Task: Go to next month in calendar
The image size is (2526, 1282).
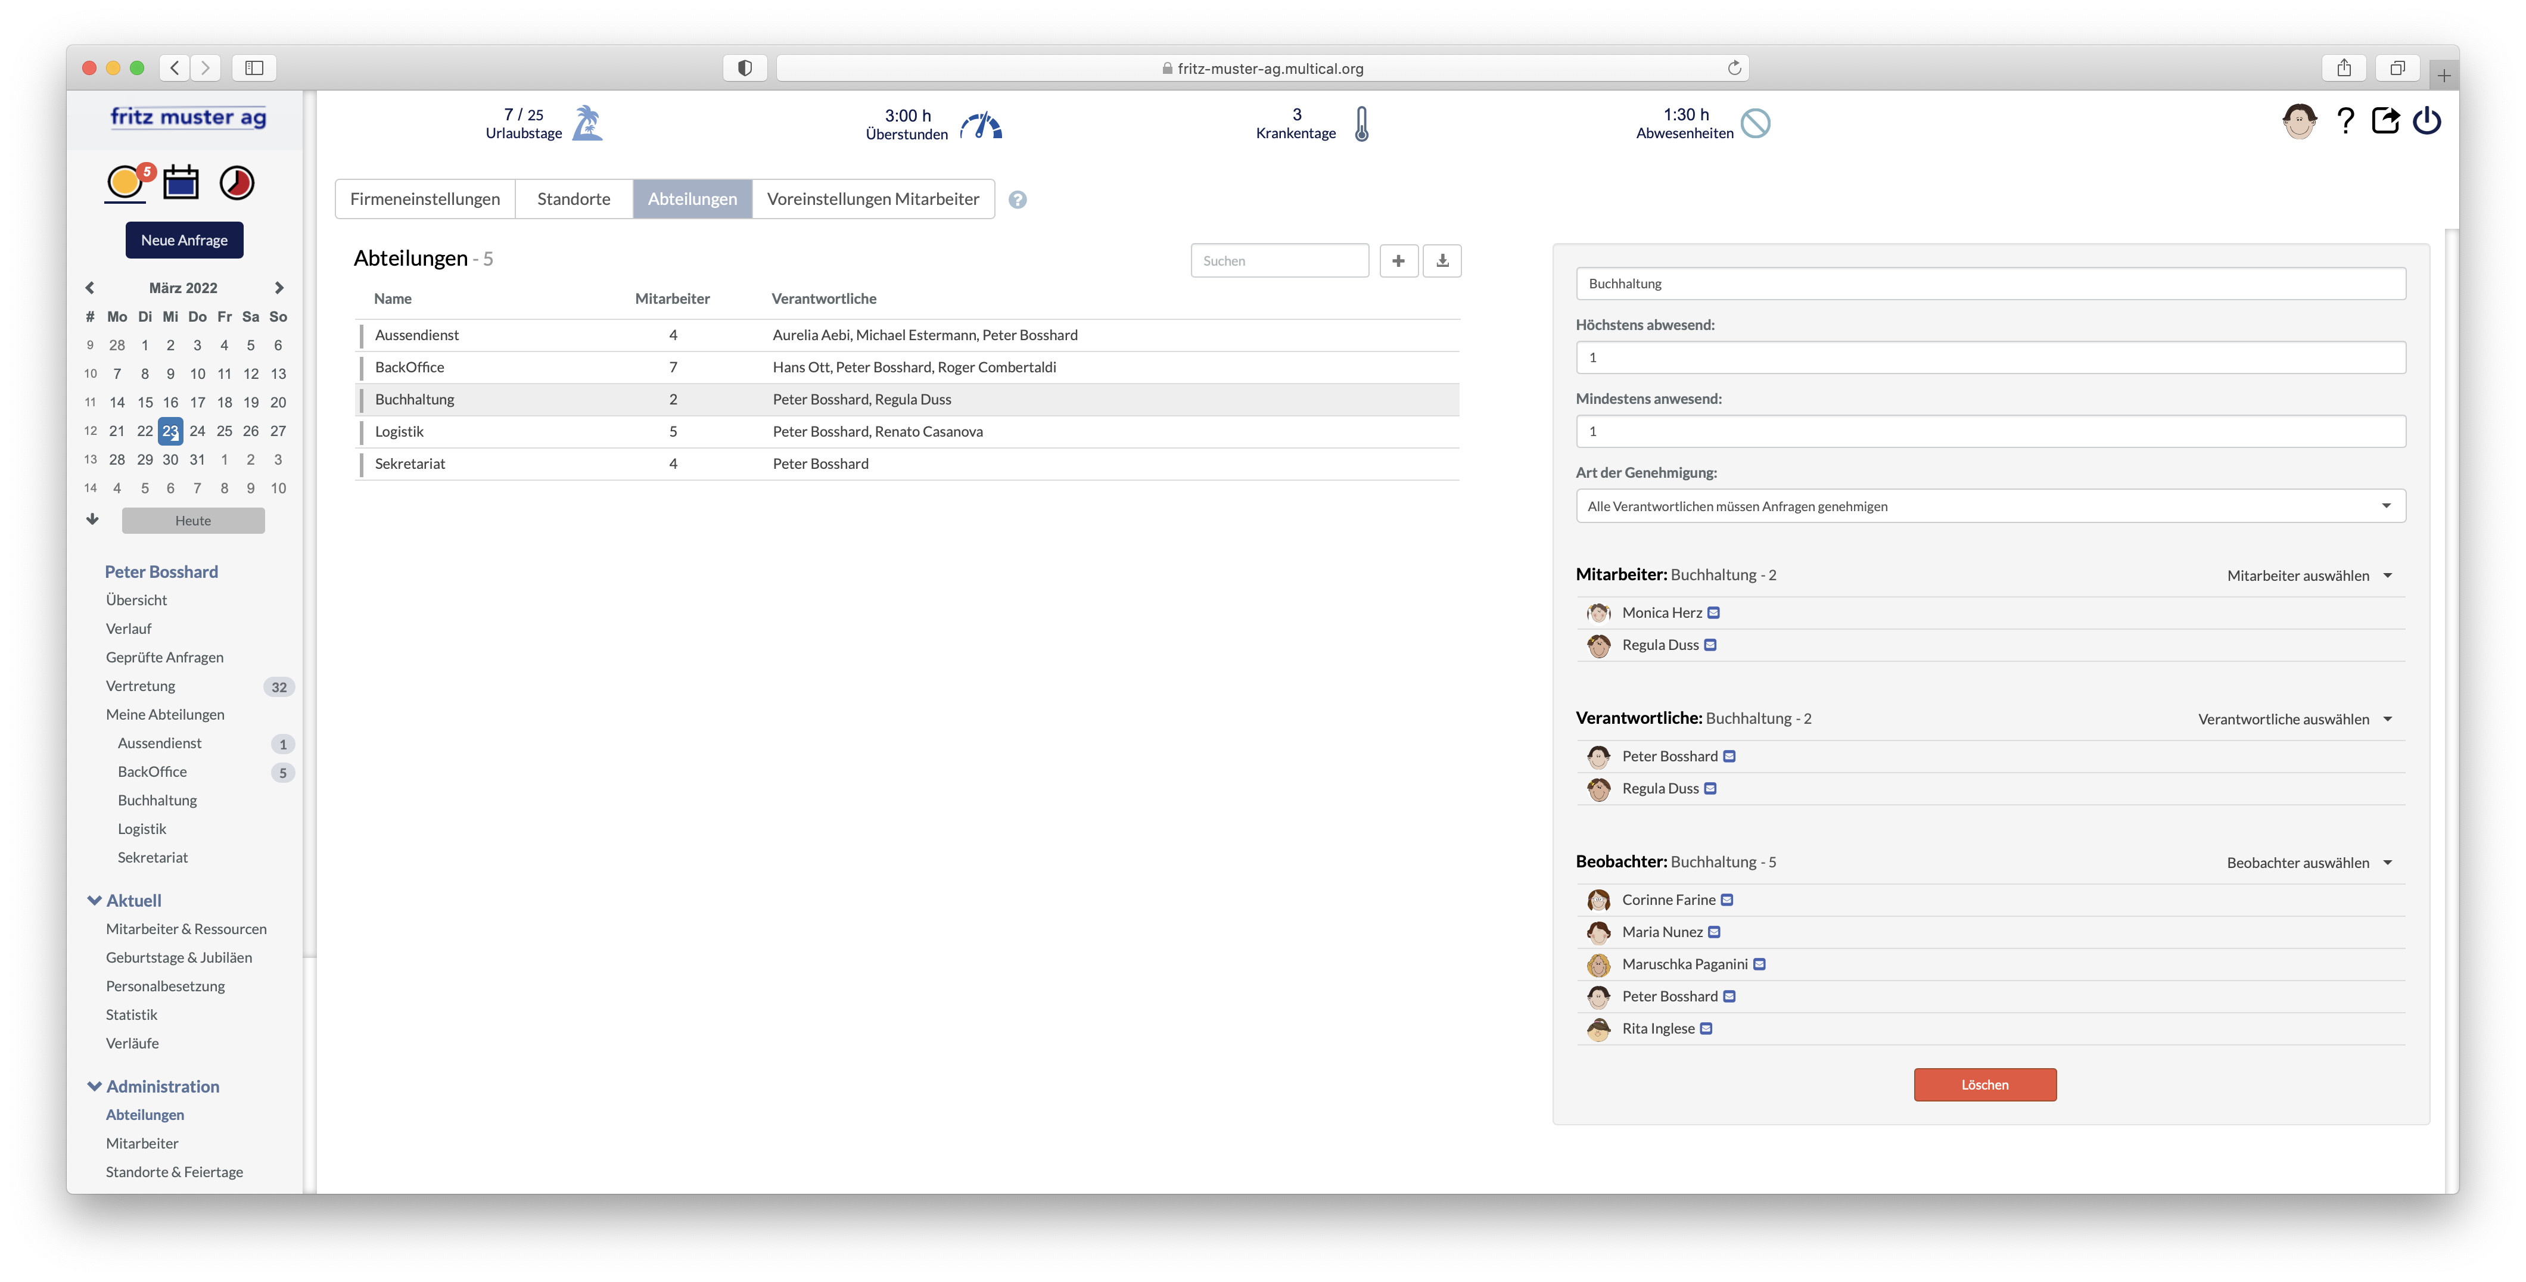Action: (278, 287)
